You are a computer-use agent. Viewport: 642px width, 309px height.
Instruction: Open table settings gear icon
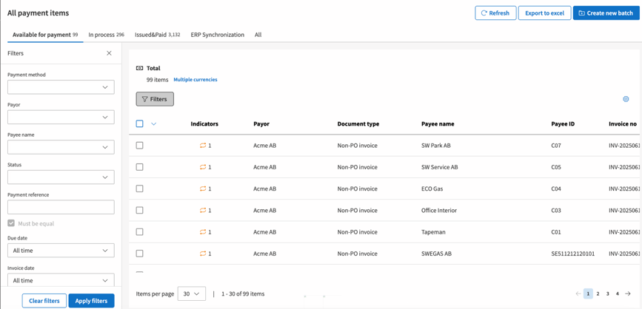[x=626, y=99]
